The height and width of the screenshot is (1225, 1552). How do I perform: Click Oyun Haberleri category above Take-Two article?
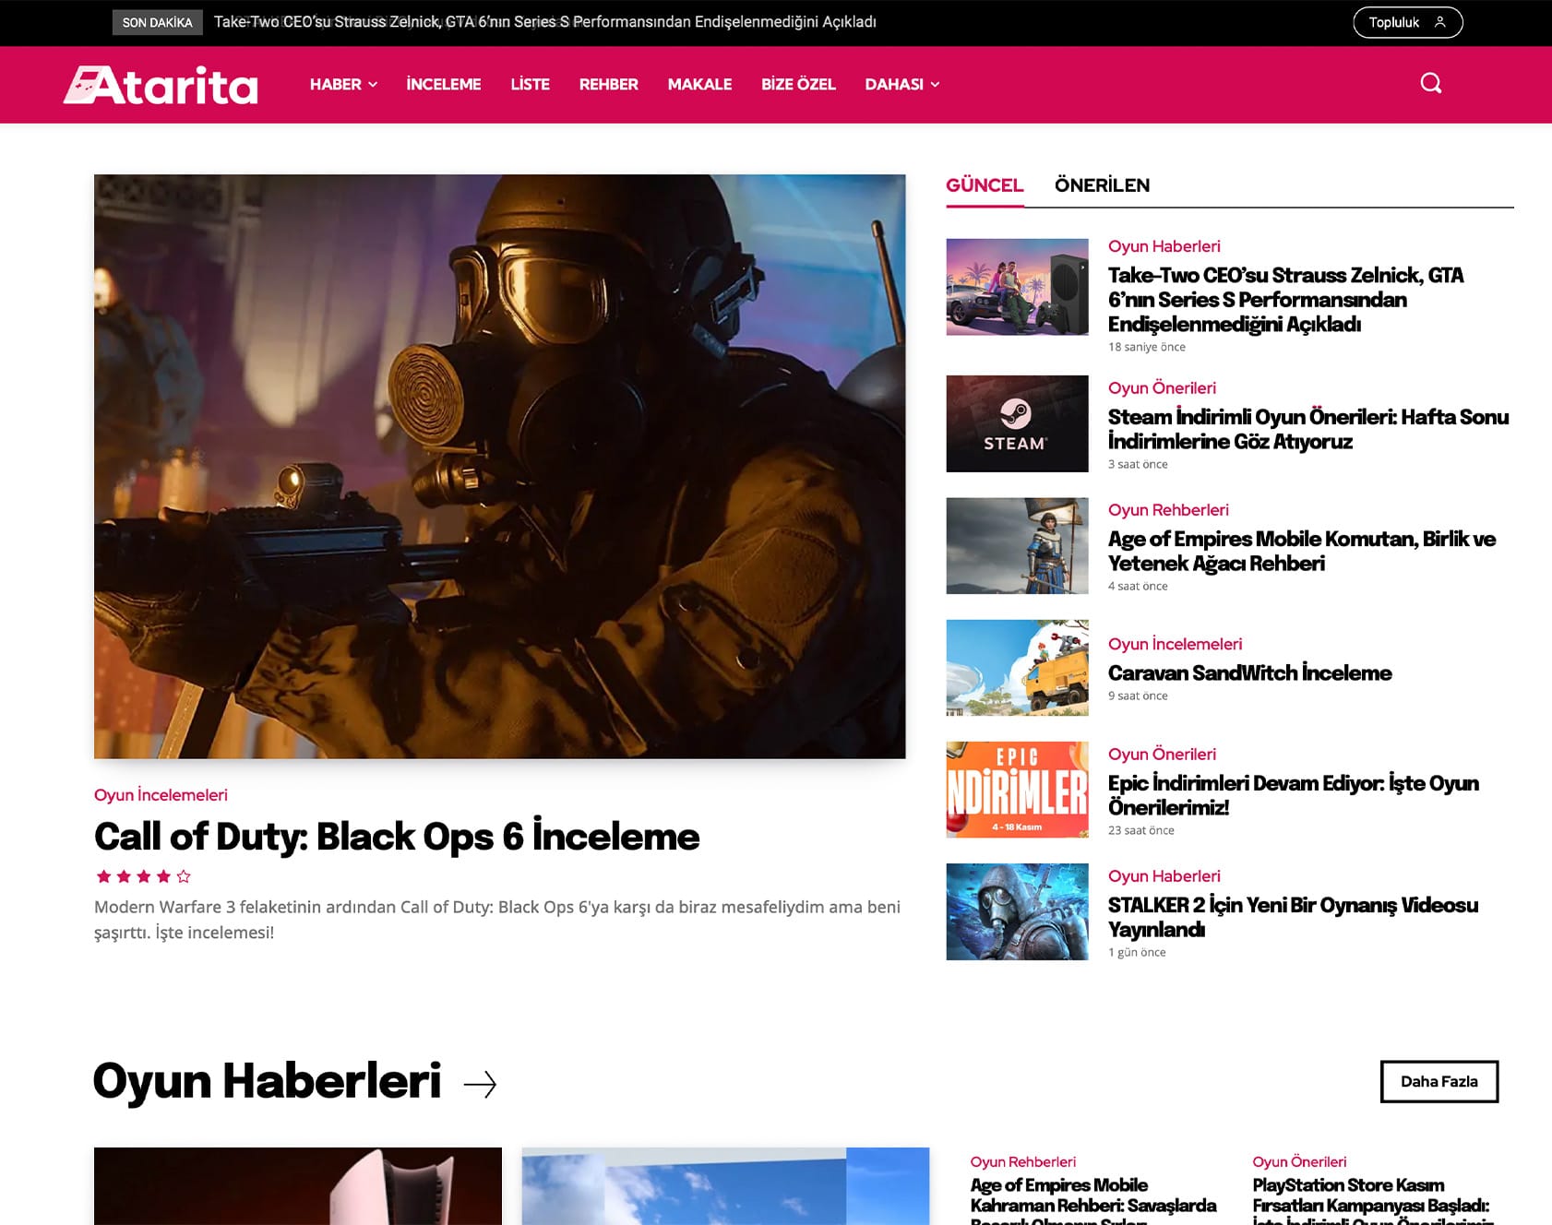[x=1164, y=246]
